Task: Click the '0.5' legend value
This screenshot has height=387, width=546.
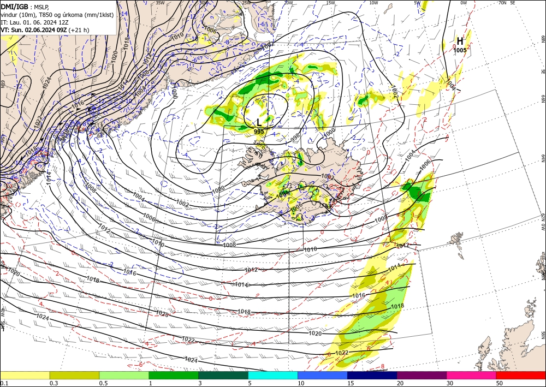Action: pos(103,383)
